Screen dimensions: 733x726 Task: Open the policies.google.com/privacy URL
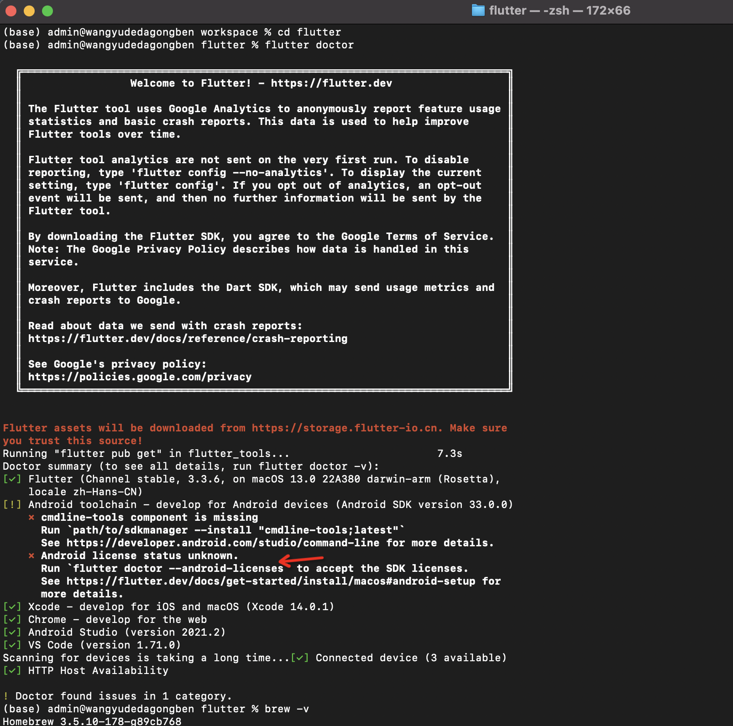pyautogui.click(x=140, y=377)
